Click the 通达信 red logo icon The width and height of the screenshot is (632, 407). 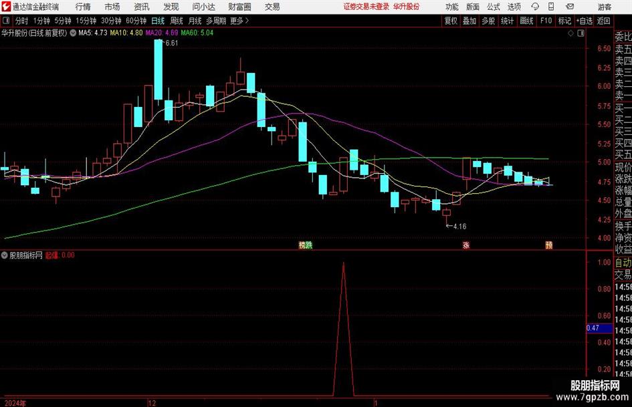[x=5, y=7]
